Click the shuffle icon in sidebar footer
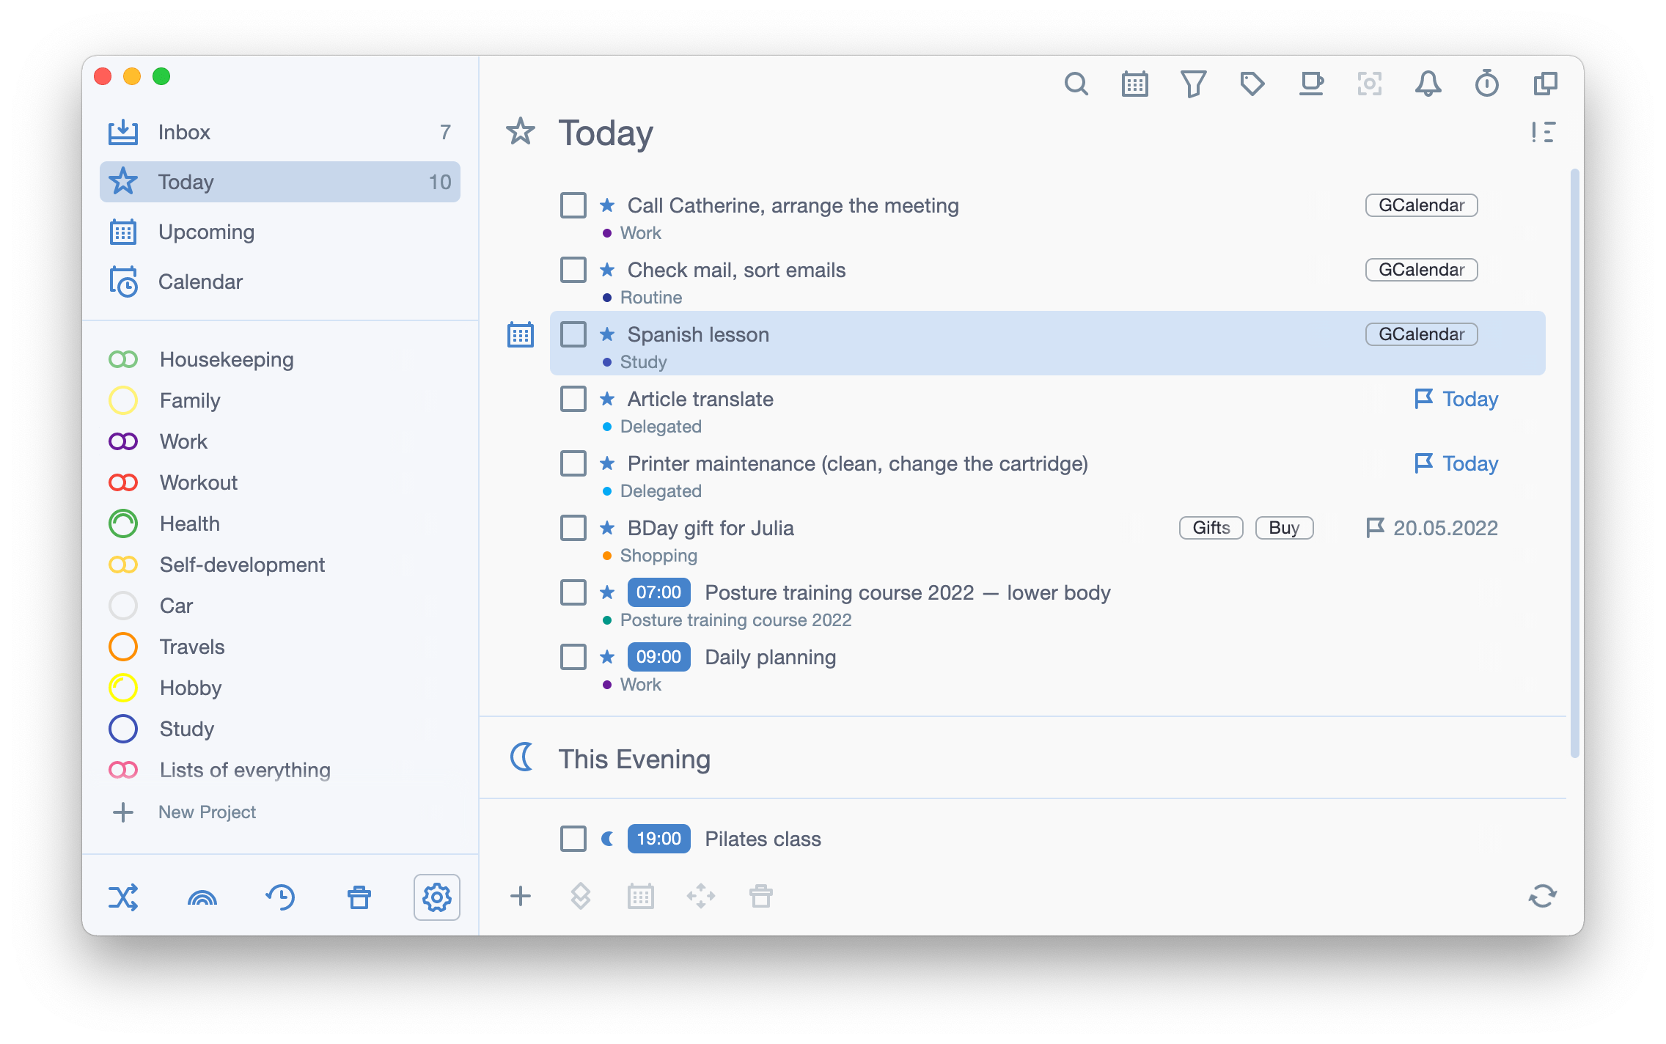Screen dimensions: 1666x1044 click(x=123, y=897)
